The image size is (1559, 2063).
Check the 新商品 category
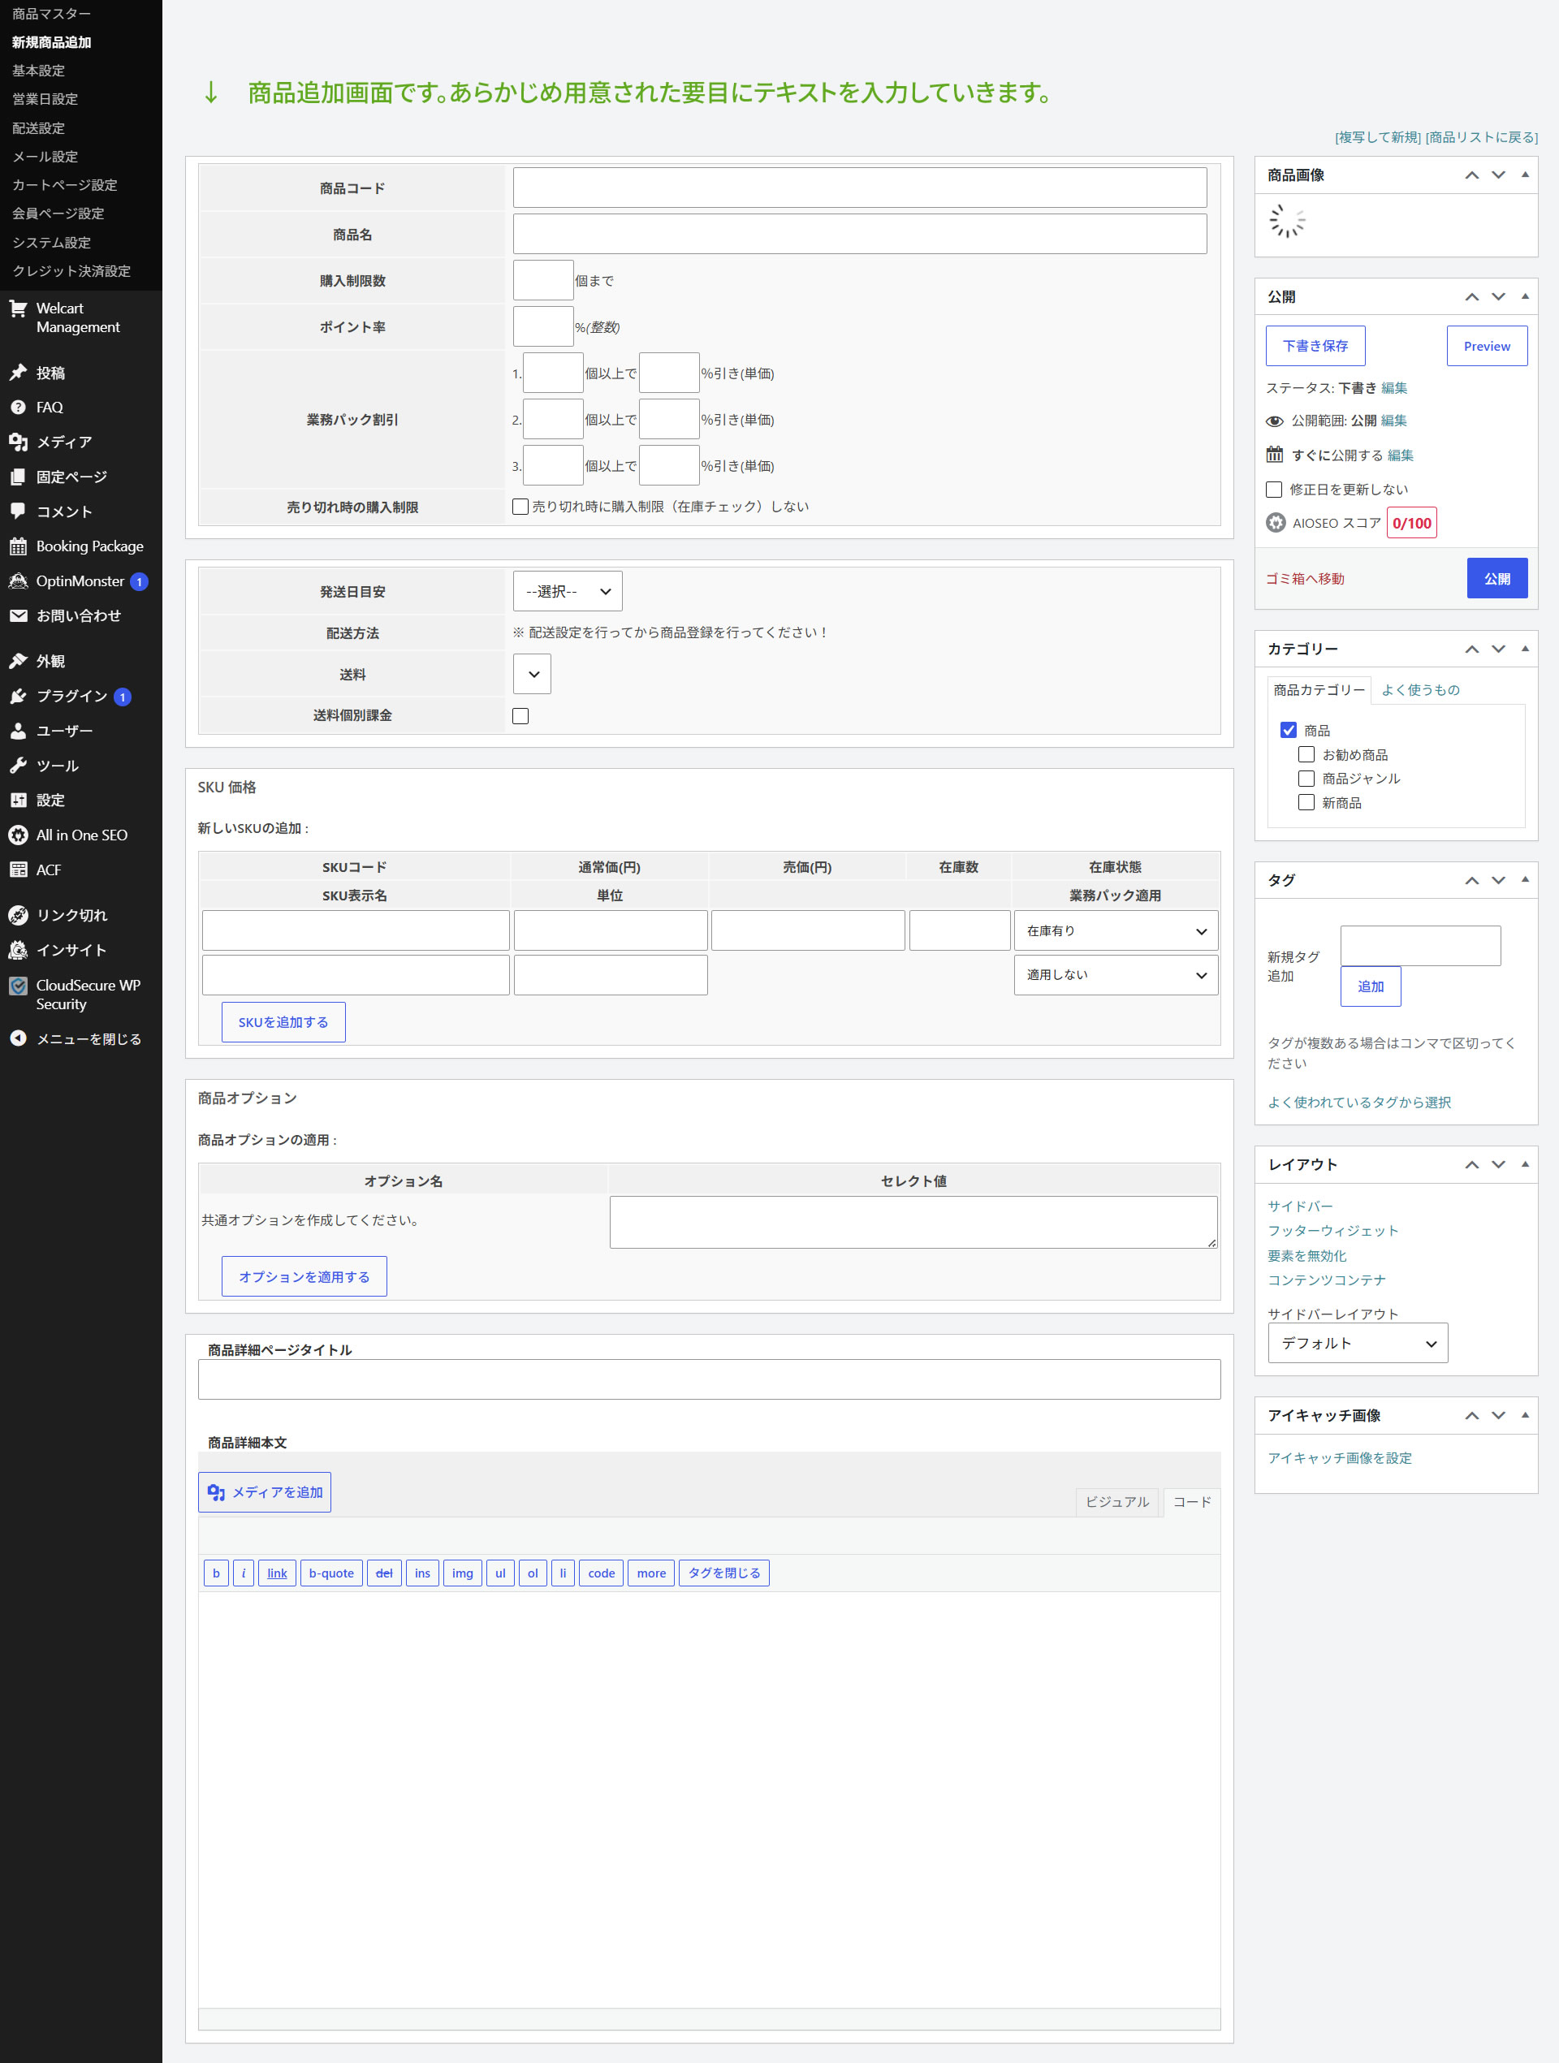tap(1306, 803)
